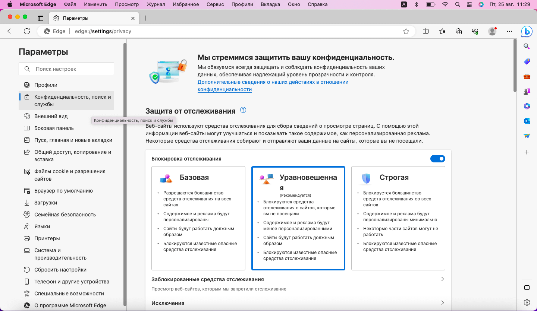Open Специальные возможности section
This screenshot has height=311, width=537.
66,293
